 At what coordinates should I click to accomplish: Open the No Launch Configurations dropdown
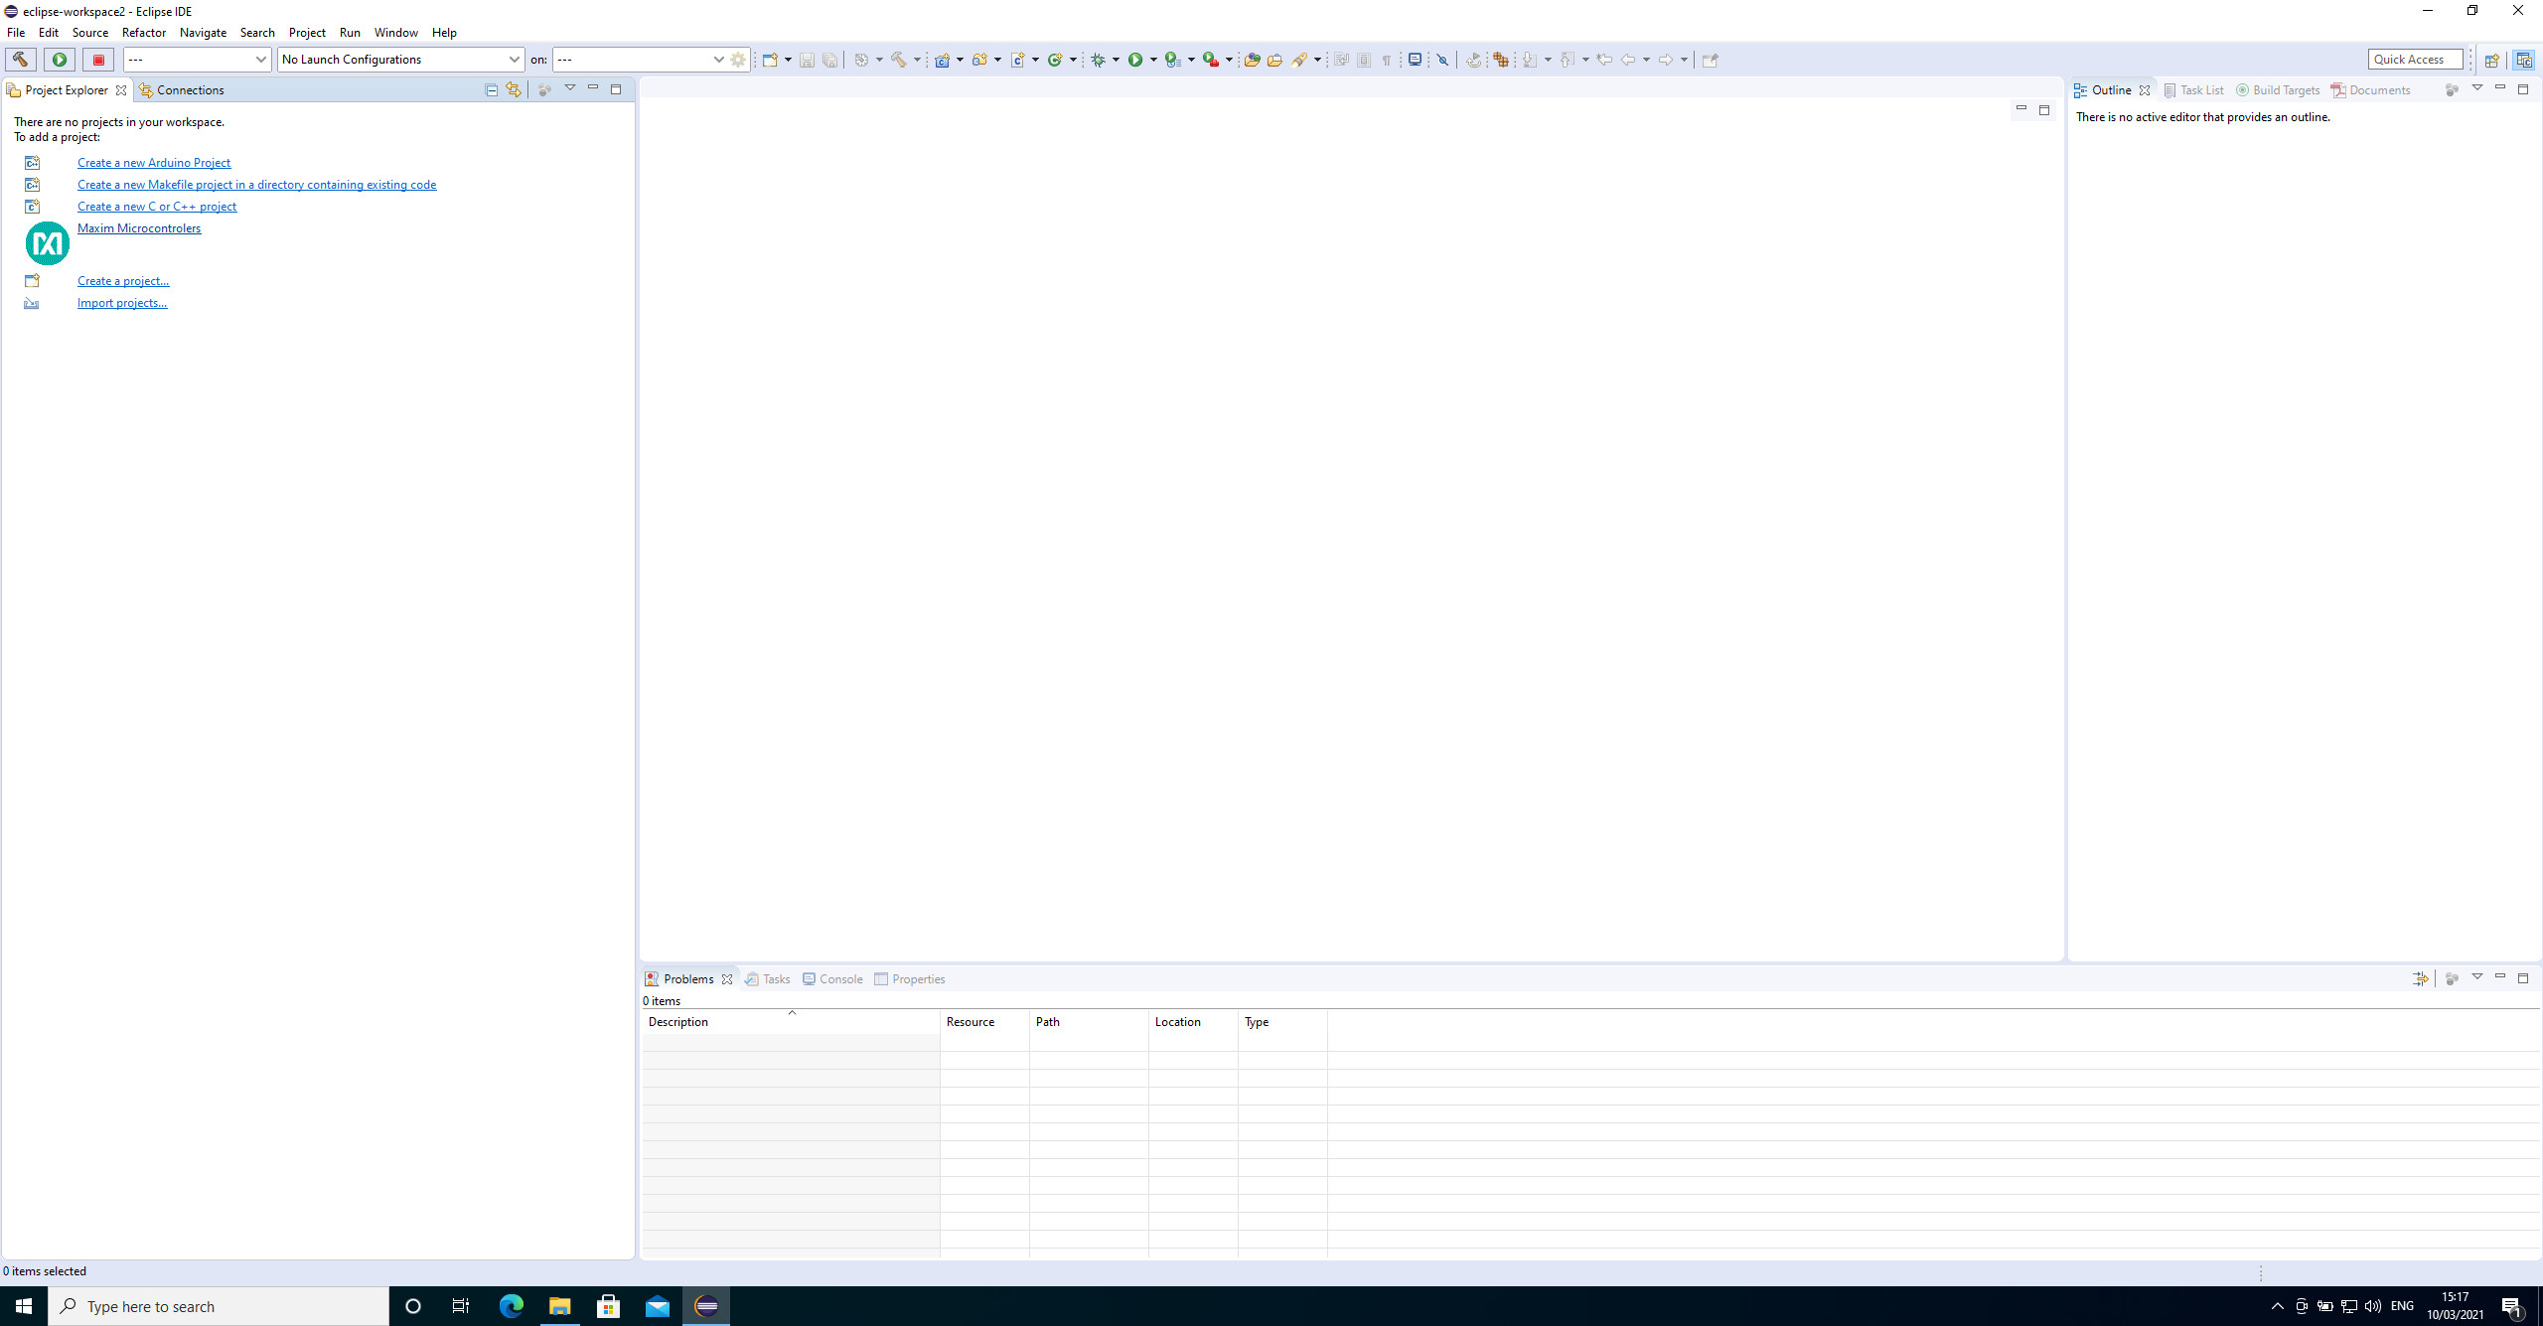click(514, 59)
